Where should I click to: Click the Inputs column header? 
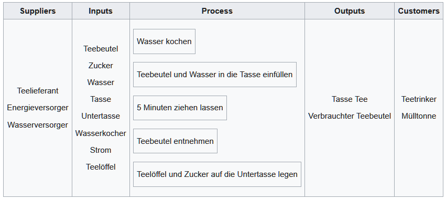click(101, 11)
